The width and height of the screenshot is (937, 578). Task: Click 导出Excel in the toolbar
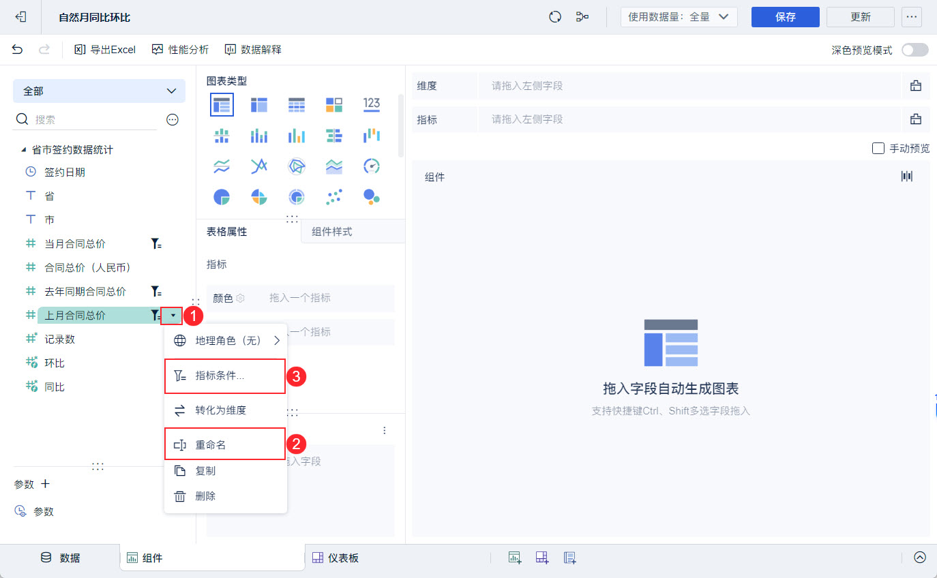click(x=105, y=49)
